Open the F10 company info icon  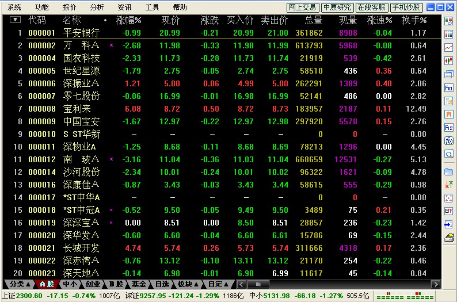[x=449, y=87]
